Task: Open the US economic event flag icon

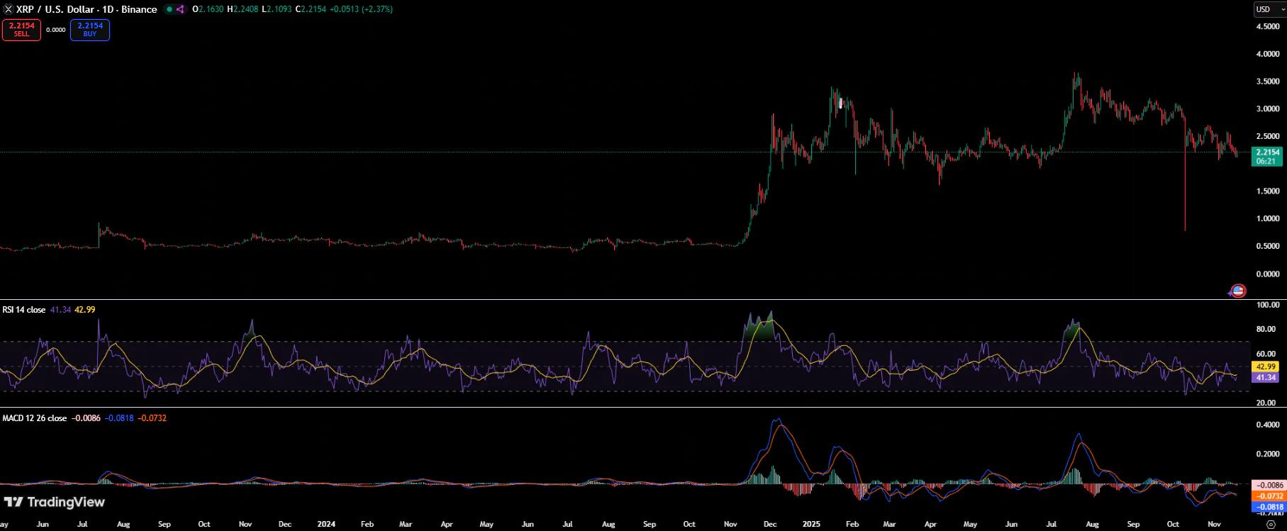Action: (1238, 291)
